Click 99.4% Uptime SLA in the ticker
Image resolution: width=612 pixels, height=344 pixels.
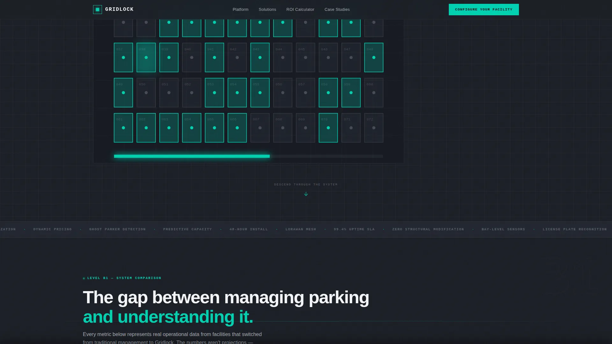[x=354, y=229]
